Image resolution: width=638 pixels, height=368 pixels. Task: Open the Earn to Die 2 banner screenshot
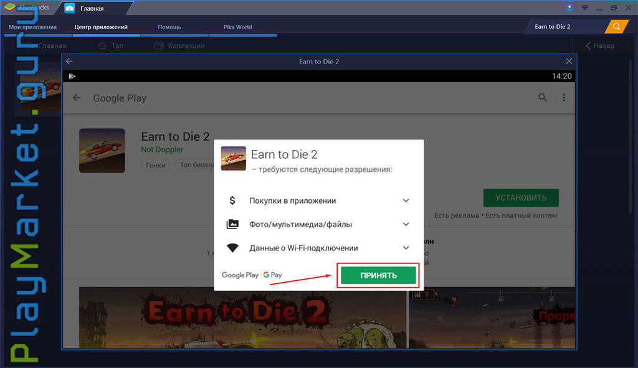click(242, 317)
